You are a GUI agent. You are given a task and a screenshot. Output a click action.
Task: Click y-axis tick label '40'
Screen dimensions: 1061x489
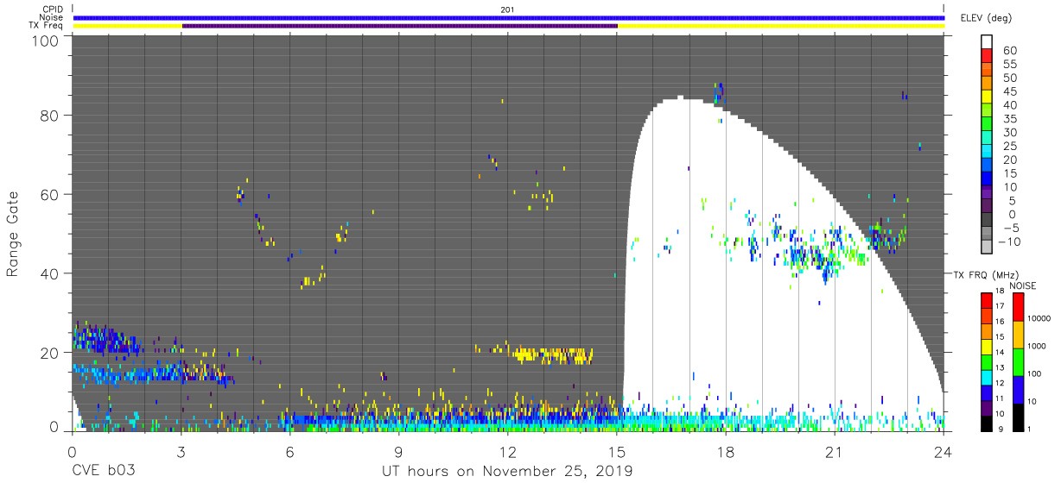49,274
